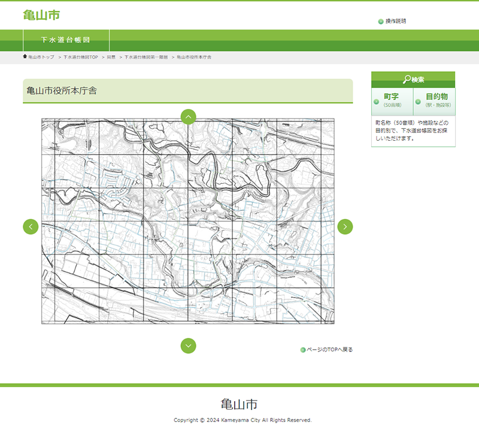Pan the map south with the down arrow
This screenshot has height=431, width=479.
pyautogui.click(x=188, y=345)
